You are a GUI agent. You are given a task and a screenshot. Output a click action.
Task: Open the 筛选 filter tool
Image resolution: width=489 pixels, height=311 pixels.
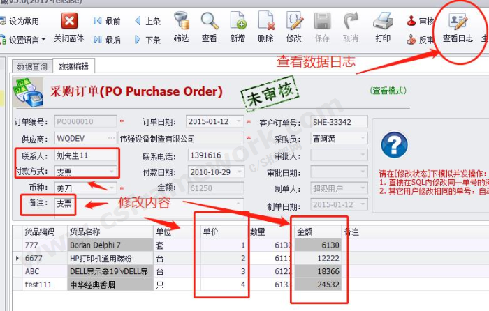(x=181, y=22)
